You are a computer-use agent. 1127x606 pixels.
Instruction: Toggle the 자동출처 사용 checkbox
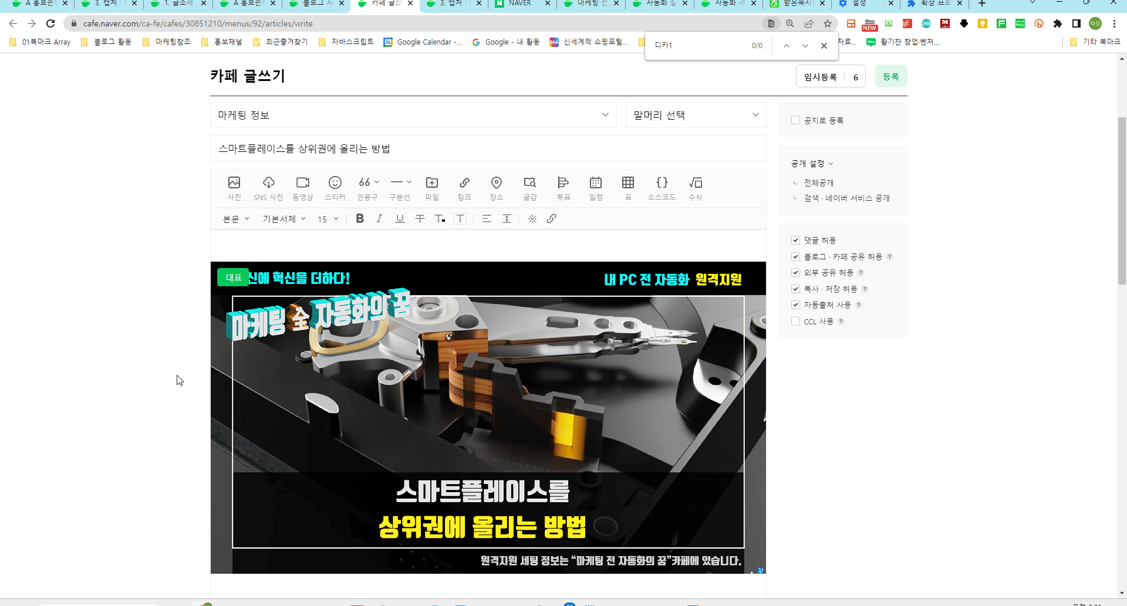pos(795,304)
